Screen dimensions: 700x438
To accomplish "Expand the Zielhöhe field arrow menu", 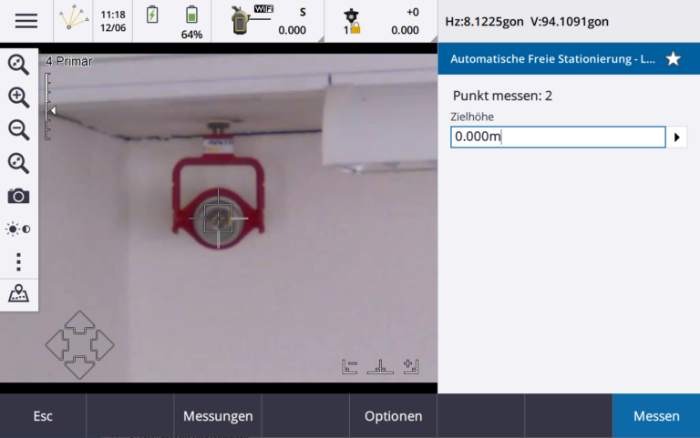I will 677,137.
